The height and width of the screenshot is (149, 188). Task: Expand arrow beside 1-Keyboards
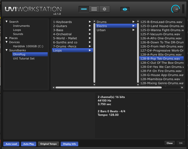(x=90, y=22)
